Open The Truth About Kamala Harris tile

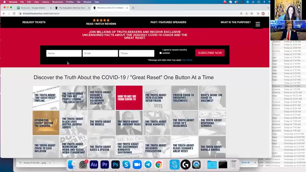click(x=212, y=147)
